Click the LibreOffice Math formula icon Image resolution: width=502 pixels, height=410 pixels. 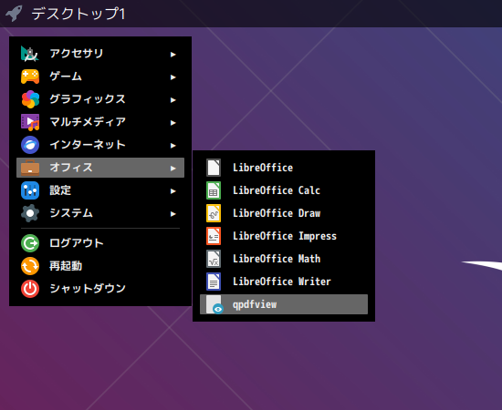pos(214,259)
